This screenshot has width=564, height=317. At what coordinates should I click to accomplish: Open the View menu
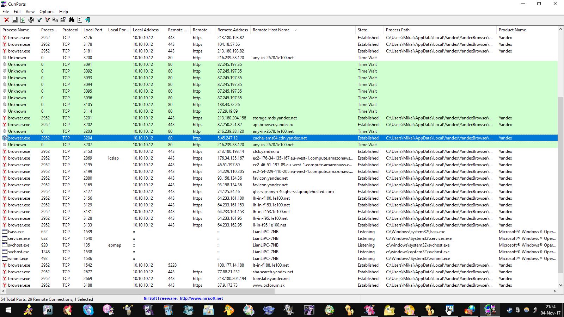click(30, 12)
